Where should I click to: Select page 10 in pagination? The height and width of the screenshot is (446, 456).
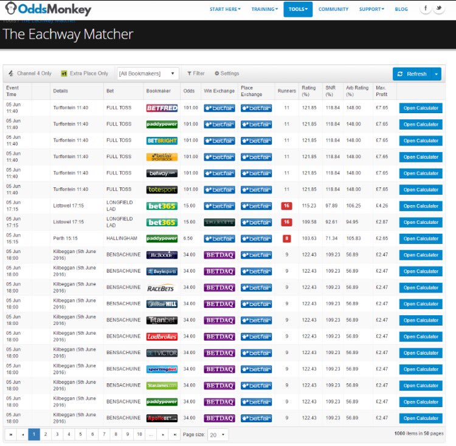pyautogui.click(x=140, y=434)
